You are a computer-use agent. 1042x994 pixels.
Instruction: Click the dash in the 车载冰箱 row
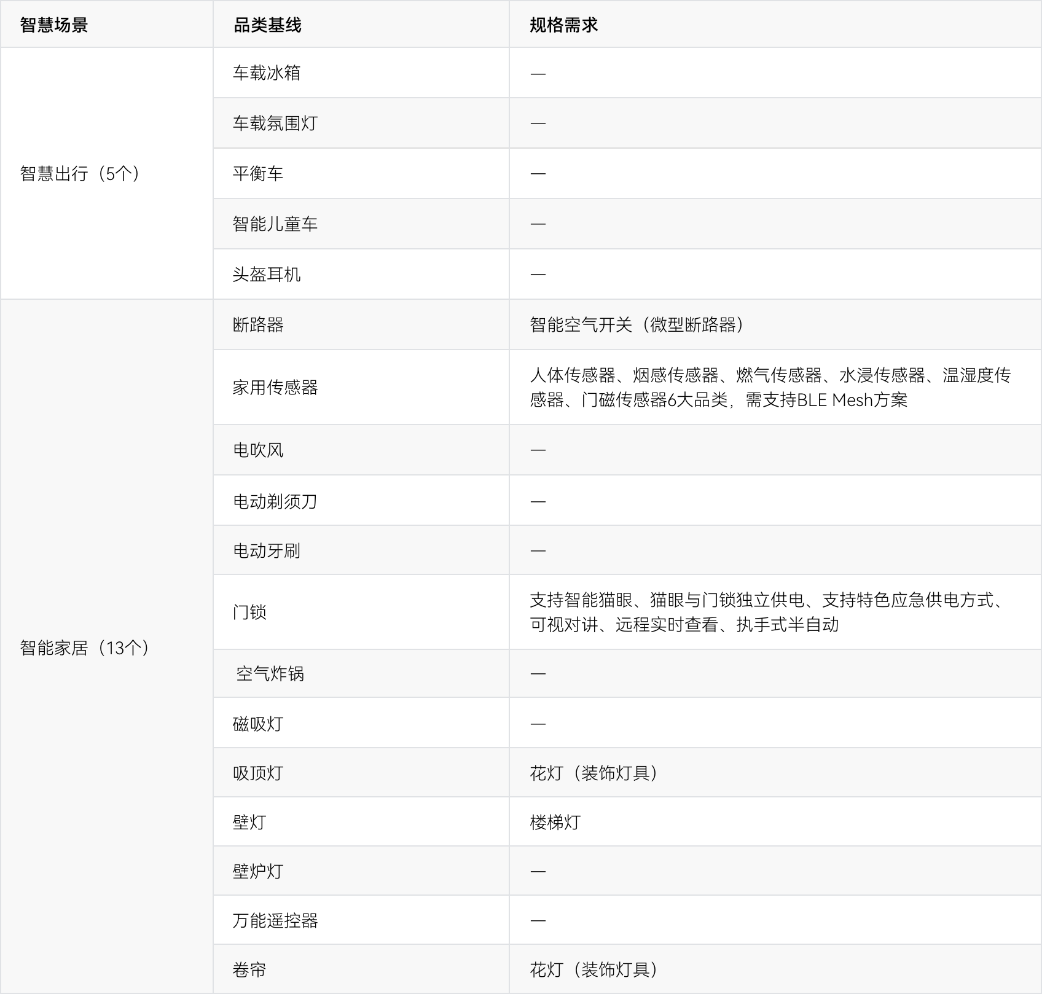coord(538,74)
